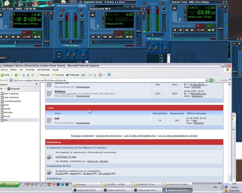Click the Ir go button

pyautogui.click(x=212, y=80)
